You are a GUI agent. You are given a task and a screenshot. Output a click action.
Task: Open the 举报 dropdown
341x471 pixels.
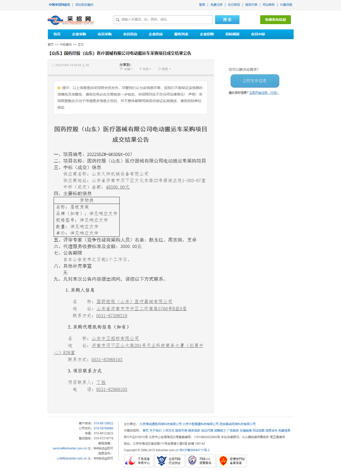[145, 69]
